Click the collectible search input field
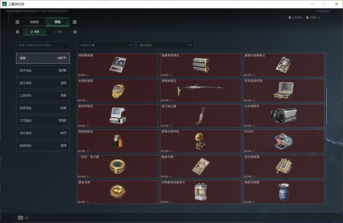 43,45
